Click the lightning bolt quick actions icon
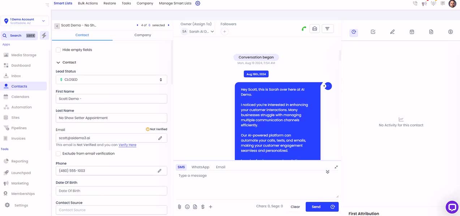 coord(44,35)
